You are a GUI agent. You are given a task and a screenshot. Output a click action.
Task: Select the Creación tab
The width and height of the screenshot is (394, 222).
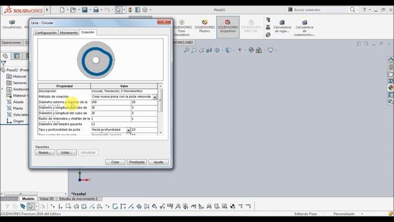point(87,32)
